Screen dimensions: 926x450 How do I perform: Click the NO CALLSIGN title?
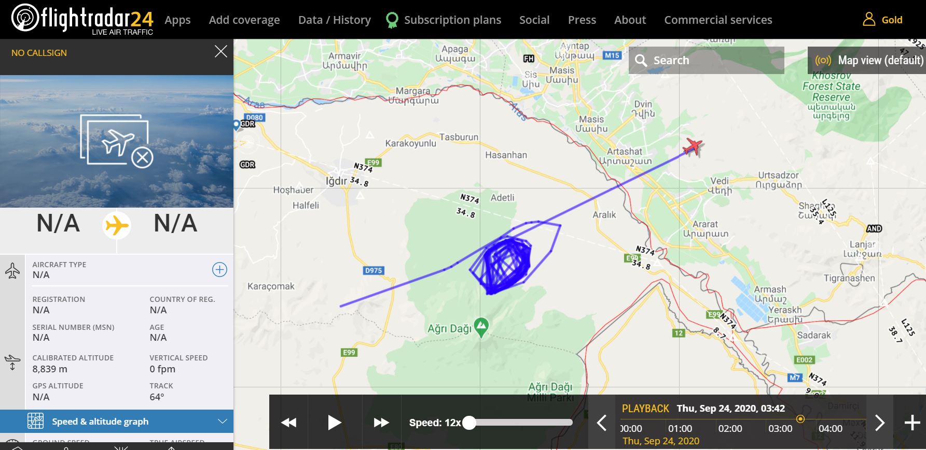click(x=39, y=53)
